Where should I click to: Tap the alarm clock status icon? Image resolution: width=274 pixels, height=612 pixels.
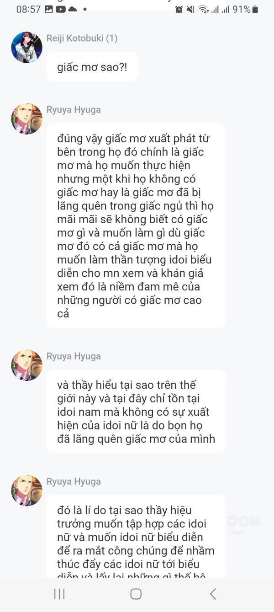coord(179,9)
